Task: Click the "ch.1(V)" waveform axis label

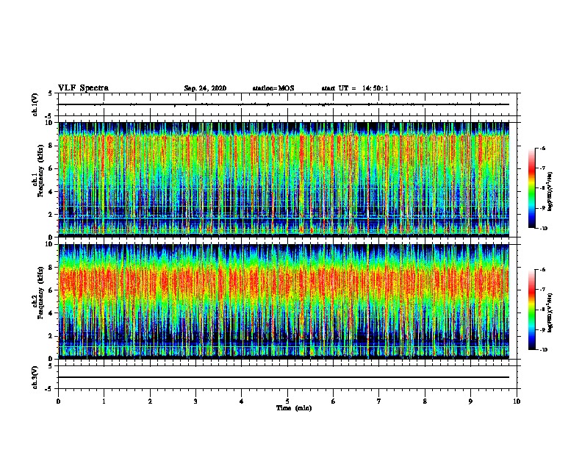Action: [x=35, y=104]
